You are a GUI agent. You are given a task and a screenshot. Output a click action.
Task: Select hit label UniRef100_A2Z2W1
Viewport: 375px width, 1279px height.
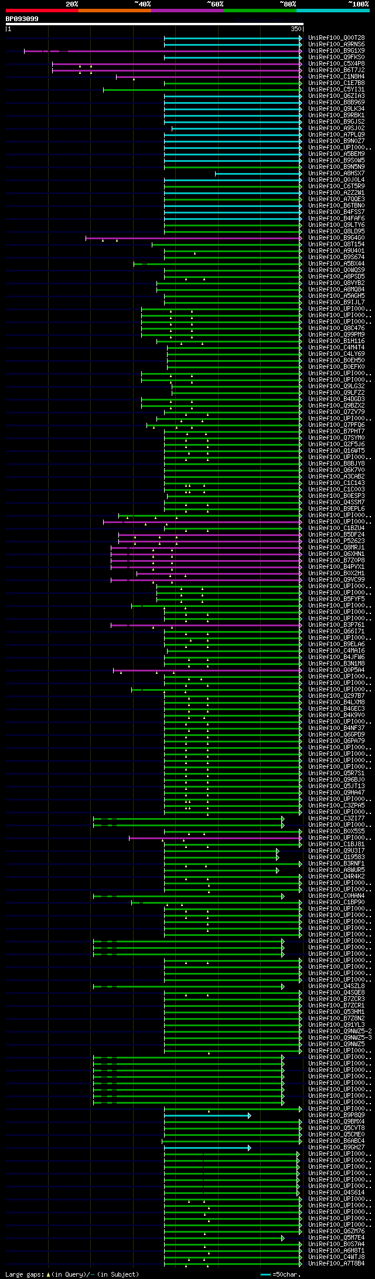click(x=336, y=192)
